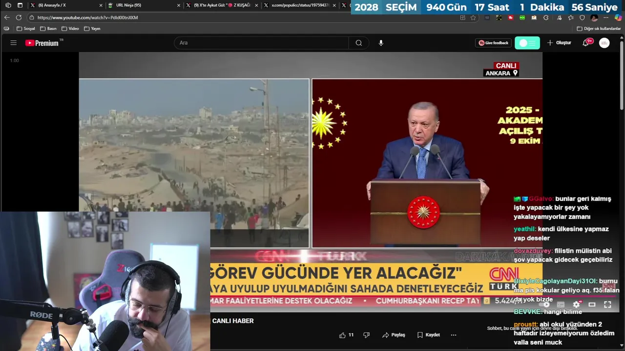
Task: Open the Oluştur create menu
Action: [x=559, y=43]
